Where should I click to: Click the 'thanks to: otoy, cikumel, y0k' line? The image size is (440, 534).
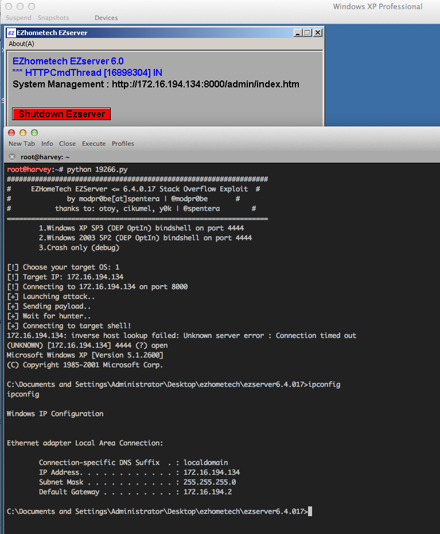pyautogui.click(x=138, y=209)
